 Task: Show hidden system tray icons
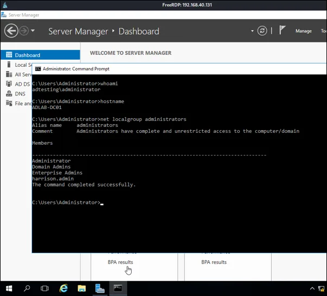click(312, 288)
